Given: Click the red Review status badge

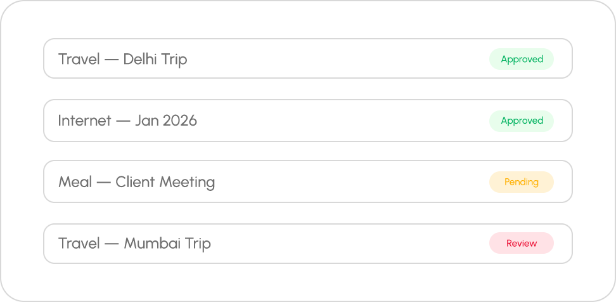Looking at the screenshot, I should pos(522,244).
